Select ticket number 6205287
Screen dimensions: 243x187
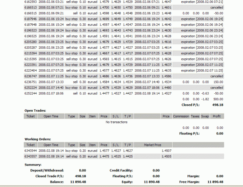[31, 47]
